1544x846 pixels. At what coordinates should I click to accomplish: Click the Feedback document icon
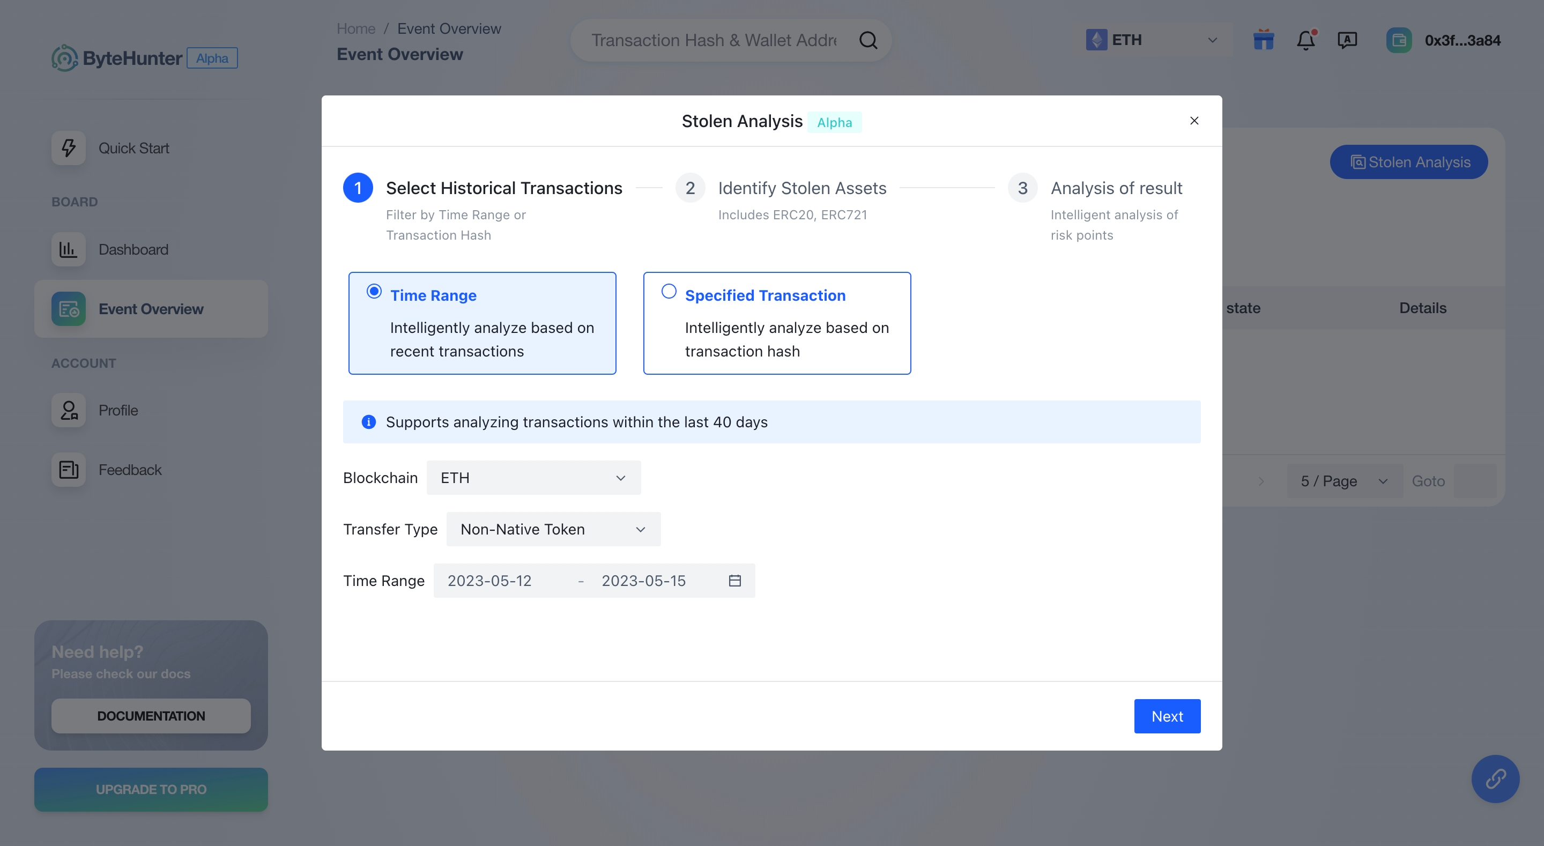coord(68,470)
